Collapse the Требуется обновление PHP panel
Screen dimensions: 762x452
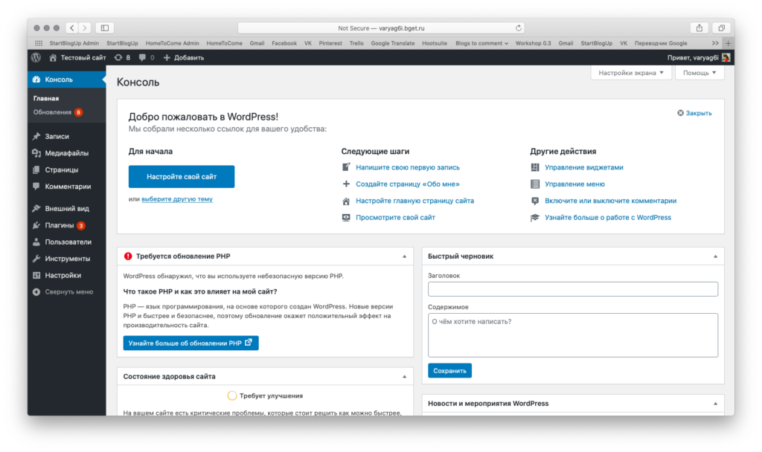[404, 256]
